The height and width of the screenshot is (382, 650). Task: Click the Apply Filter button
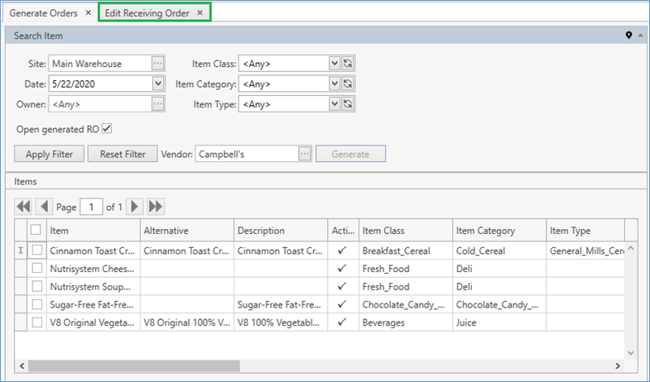click(x=50, y=154)
